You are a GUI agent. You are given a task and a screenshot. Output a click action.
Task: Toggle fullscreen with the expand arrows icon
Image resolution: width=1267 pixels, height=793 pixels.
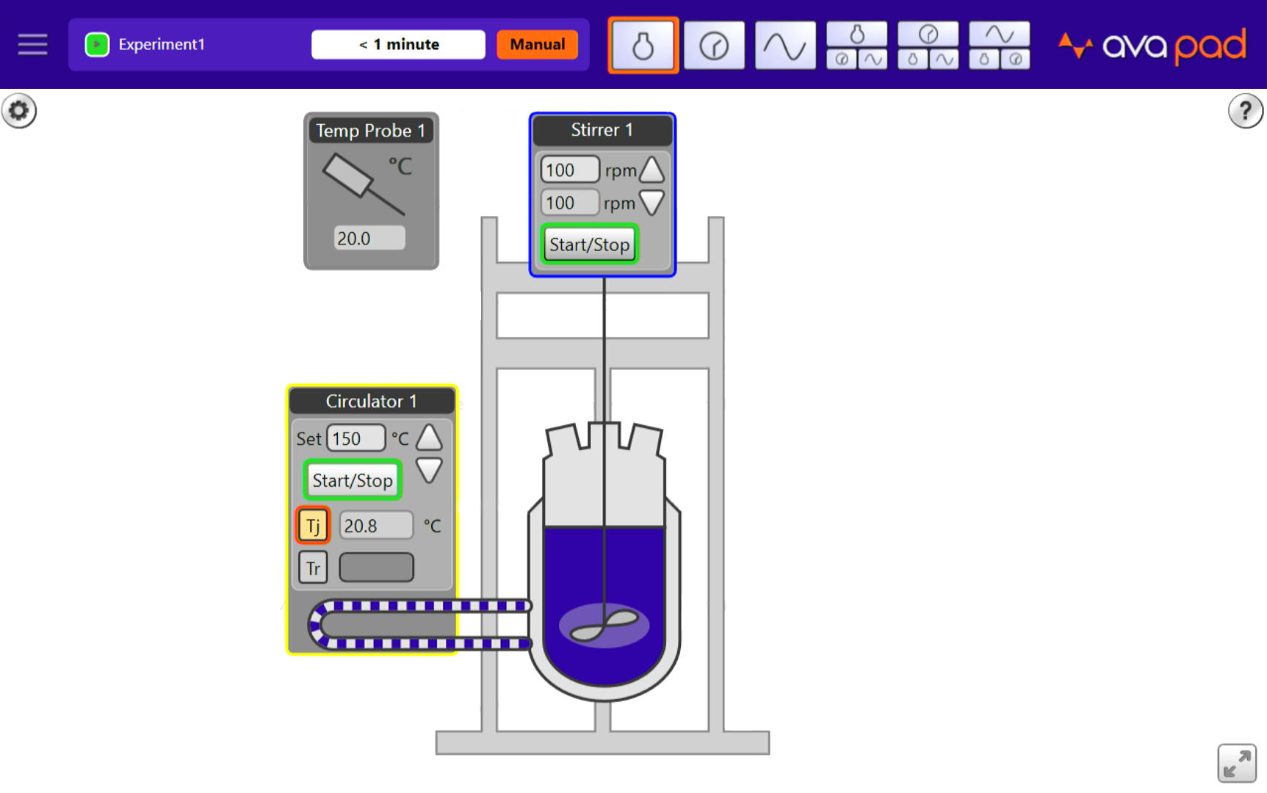click(x=1237, y=763)
